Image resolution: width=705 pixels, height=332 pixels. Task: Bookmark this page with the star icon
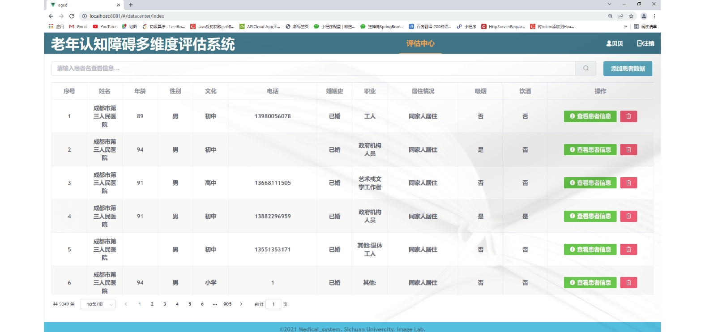pos(631,16)
